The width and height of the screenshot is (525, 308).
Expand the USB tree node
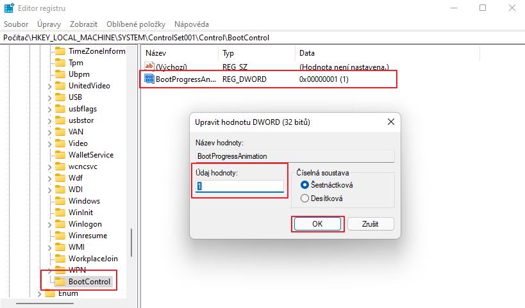50,97
